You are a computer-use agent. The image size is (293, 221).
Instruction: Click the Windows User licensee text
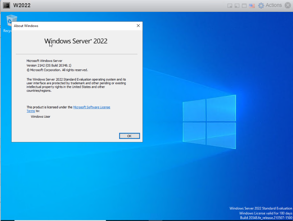point(41,116)
